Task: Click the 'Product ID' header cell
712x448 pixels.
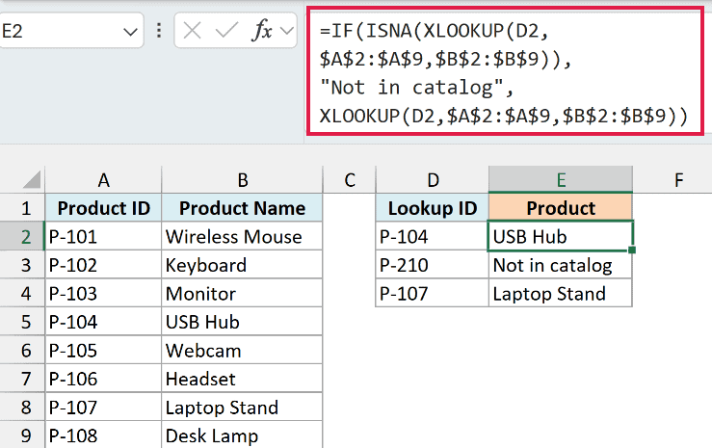Action: pyautogui.click(x=103, y=208)
